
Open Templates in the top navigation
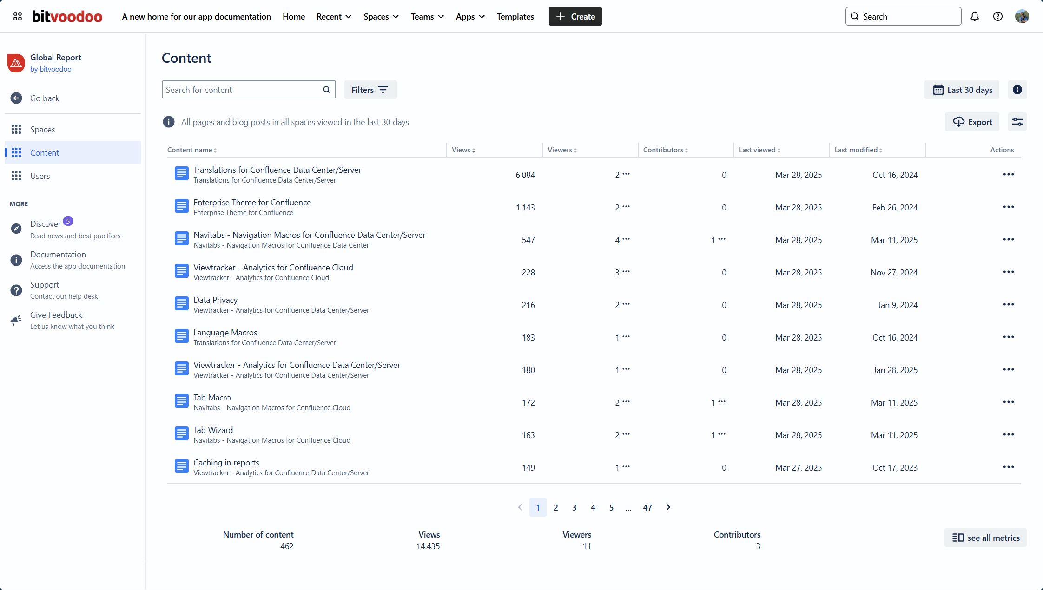[x=515, y=16]
